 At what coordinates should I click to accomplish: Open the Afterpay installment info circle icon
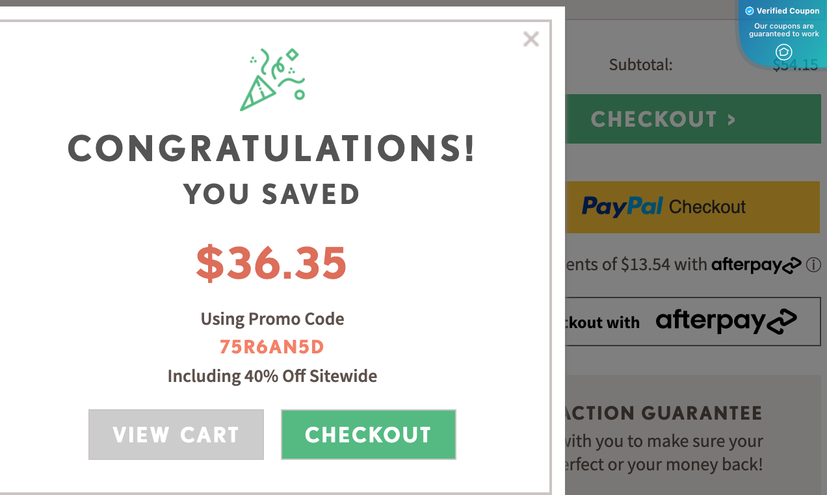815,265
